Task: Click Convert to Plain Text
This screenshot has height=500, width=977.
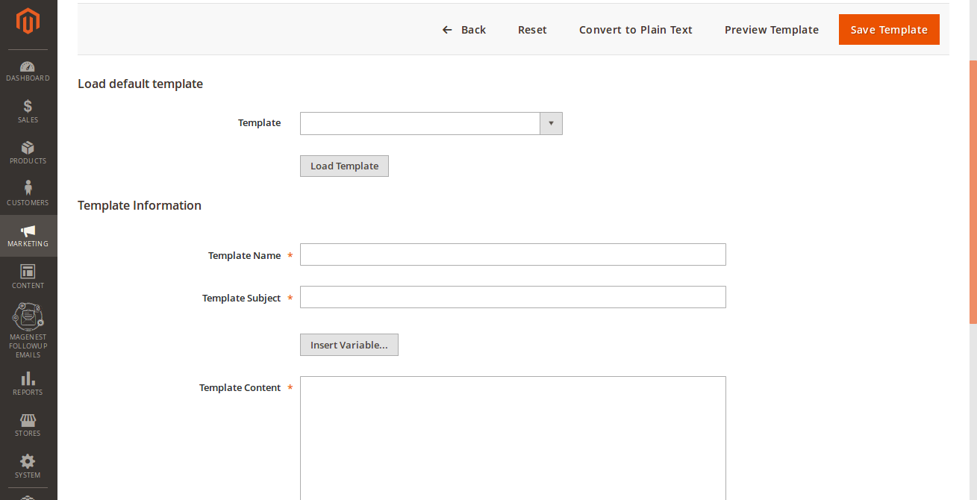Action: (x=635, y=30)
